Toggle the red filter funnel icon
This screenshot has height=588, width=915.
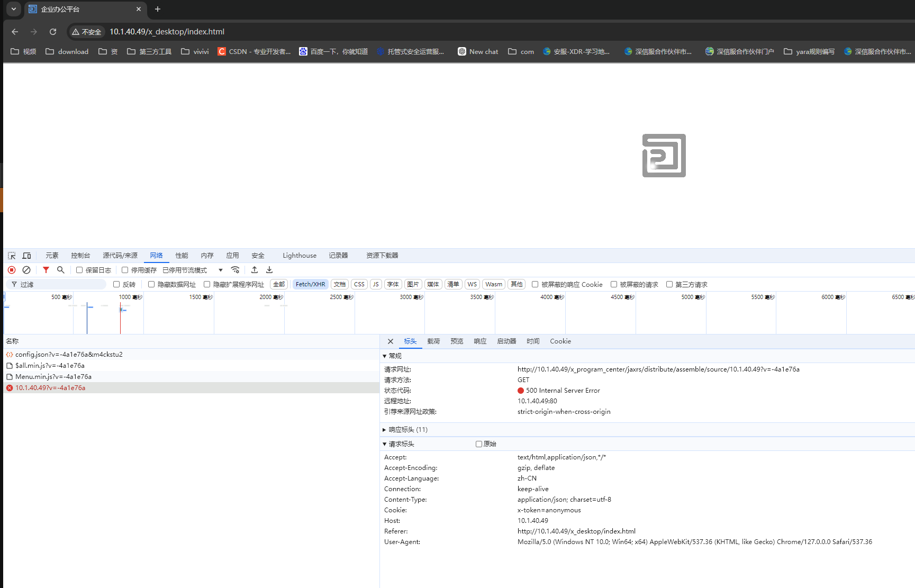(46, 270)
